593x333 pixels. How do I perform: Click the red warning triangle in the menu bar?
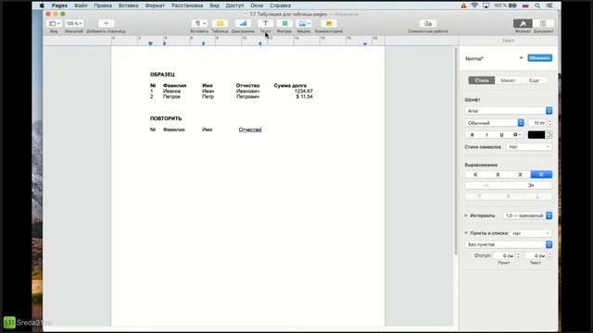click(463, 6)
